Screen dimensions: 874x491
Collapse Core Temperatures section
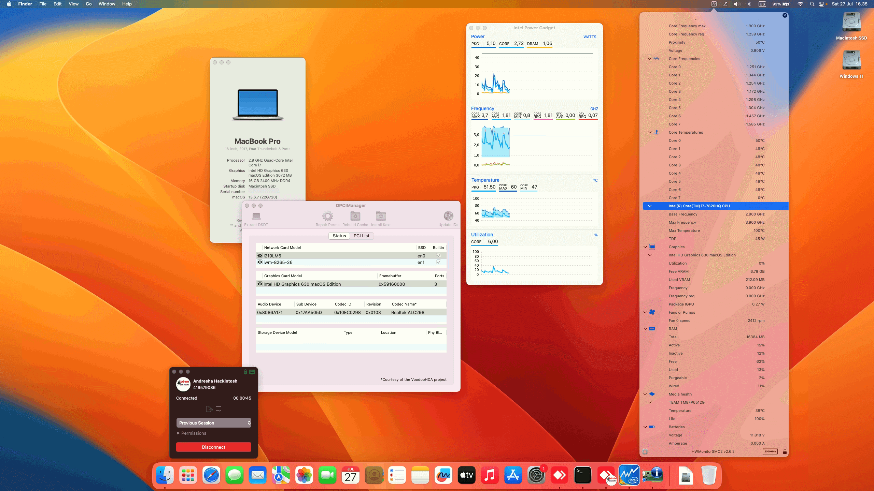(650, 132)
